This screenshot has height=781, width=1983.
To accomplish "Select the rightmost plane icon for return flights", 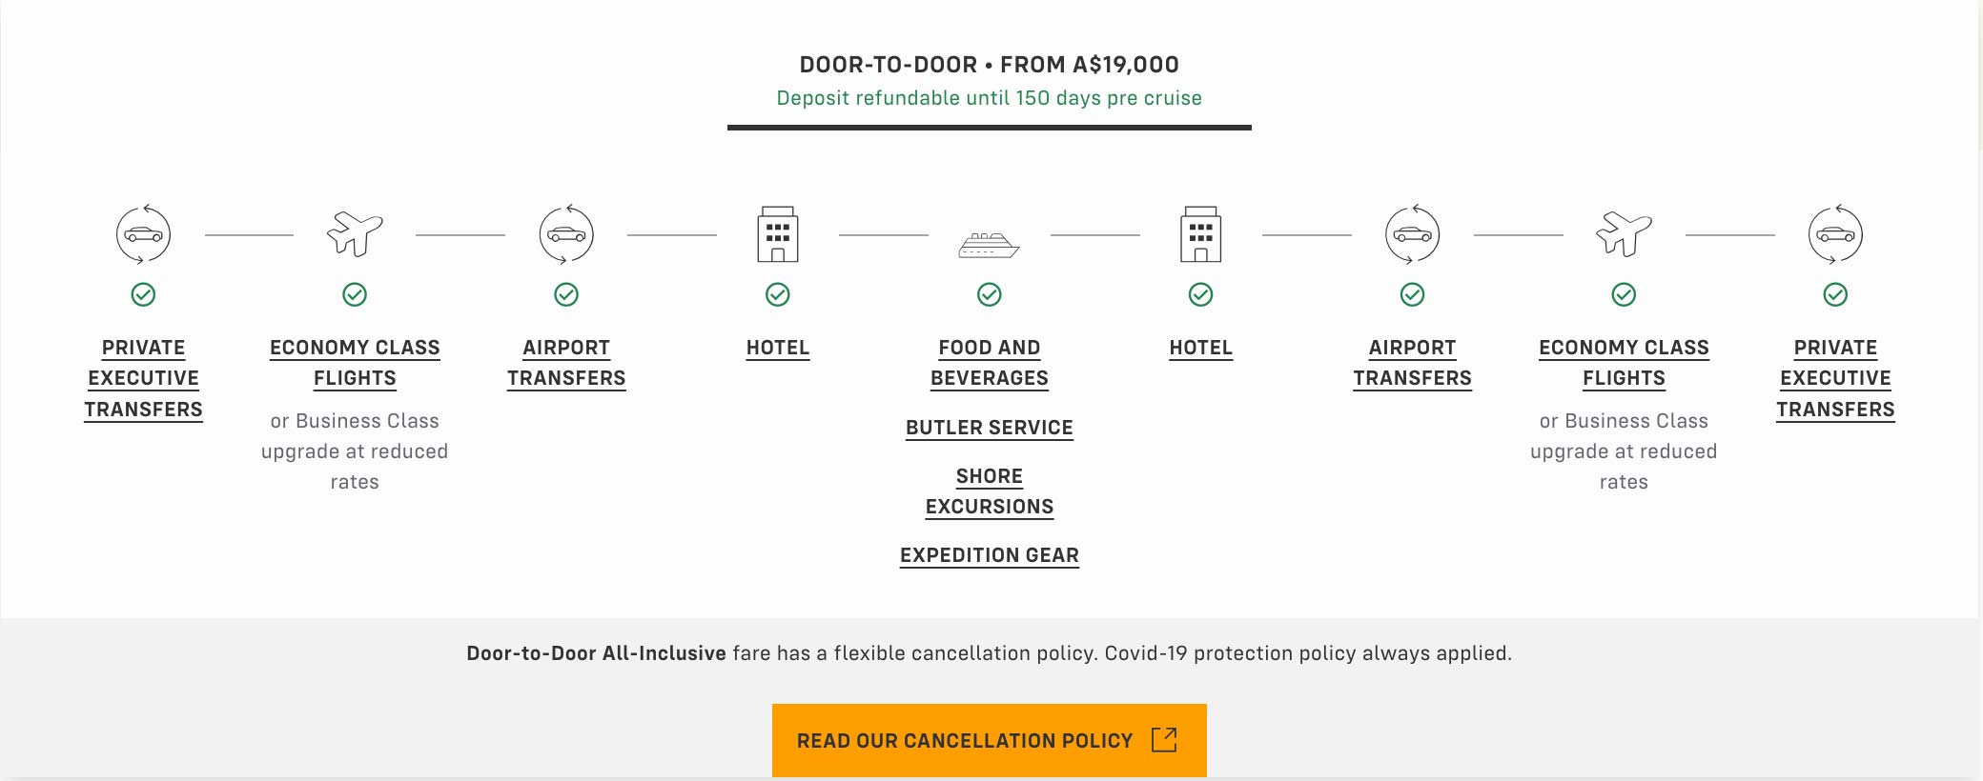I will click(x=1624, y=231).
